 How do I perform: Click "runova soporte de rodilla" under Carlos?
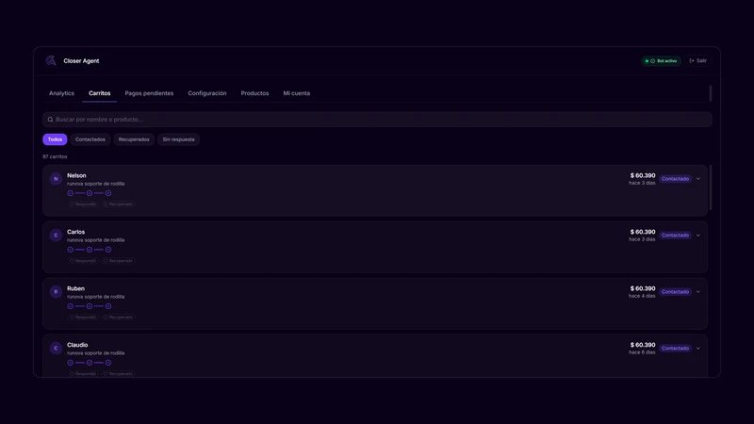[x=96, y=240]
